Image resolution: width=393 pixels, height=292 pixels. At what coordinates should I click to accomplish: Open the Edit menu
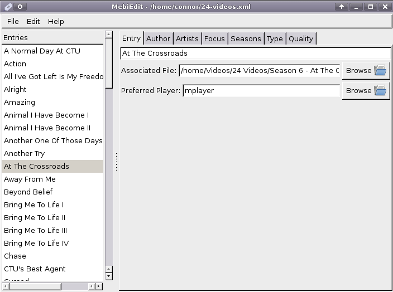pyautogui.click(x=33, y=21)
